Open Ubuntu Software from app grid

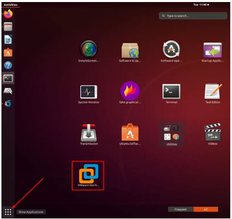click(x=130, y=134)
